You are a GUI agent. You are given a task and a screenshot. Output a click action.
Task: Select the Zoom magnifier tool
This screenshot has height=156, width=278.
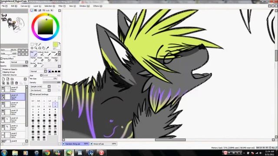pos(36,48)
